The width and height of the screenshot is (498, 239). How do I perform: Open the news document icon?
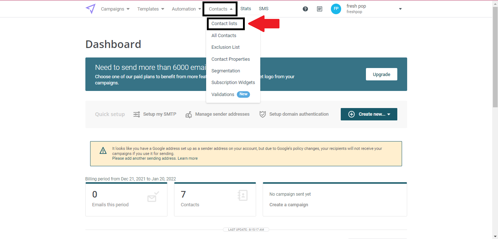(x=320, y=9)
